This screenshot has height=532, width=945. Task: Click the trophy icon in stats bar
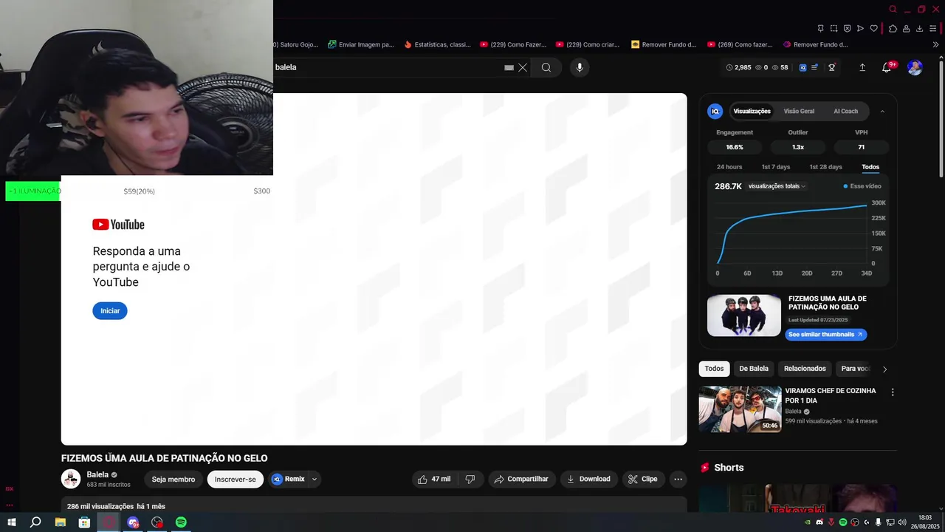[x=832, y=67]
